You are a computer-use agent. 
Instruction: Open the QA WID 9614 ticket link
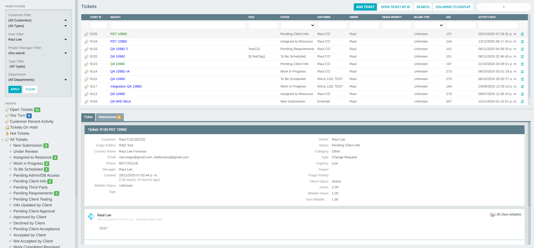pos(120,101)
